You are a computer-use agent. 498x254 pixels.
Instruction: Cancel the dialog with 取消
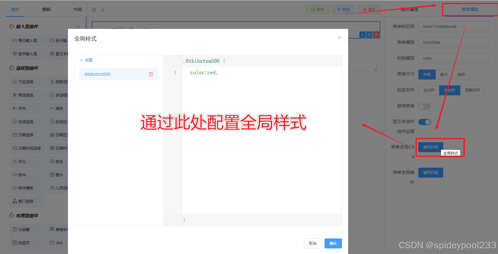pos(313,243)
